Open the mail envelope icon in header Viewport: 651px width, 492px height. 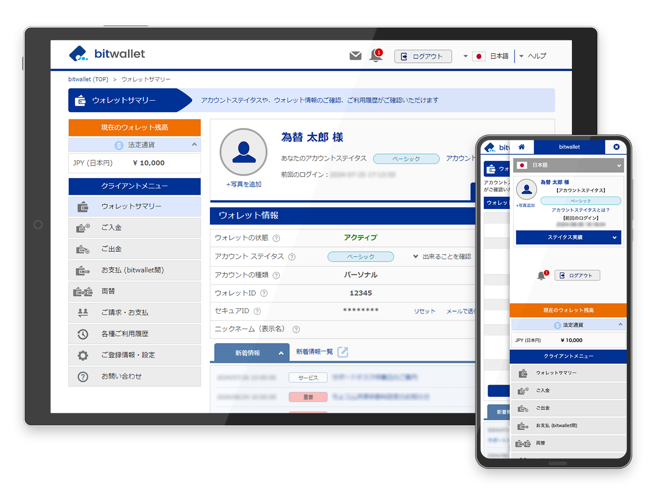pos(355,56)
